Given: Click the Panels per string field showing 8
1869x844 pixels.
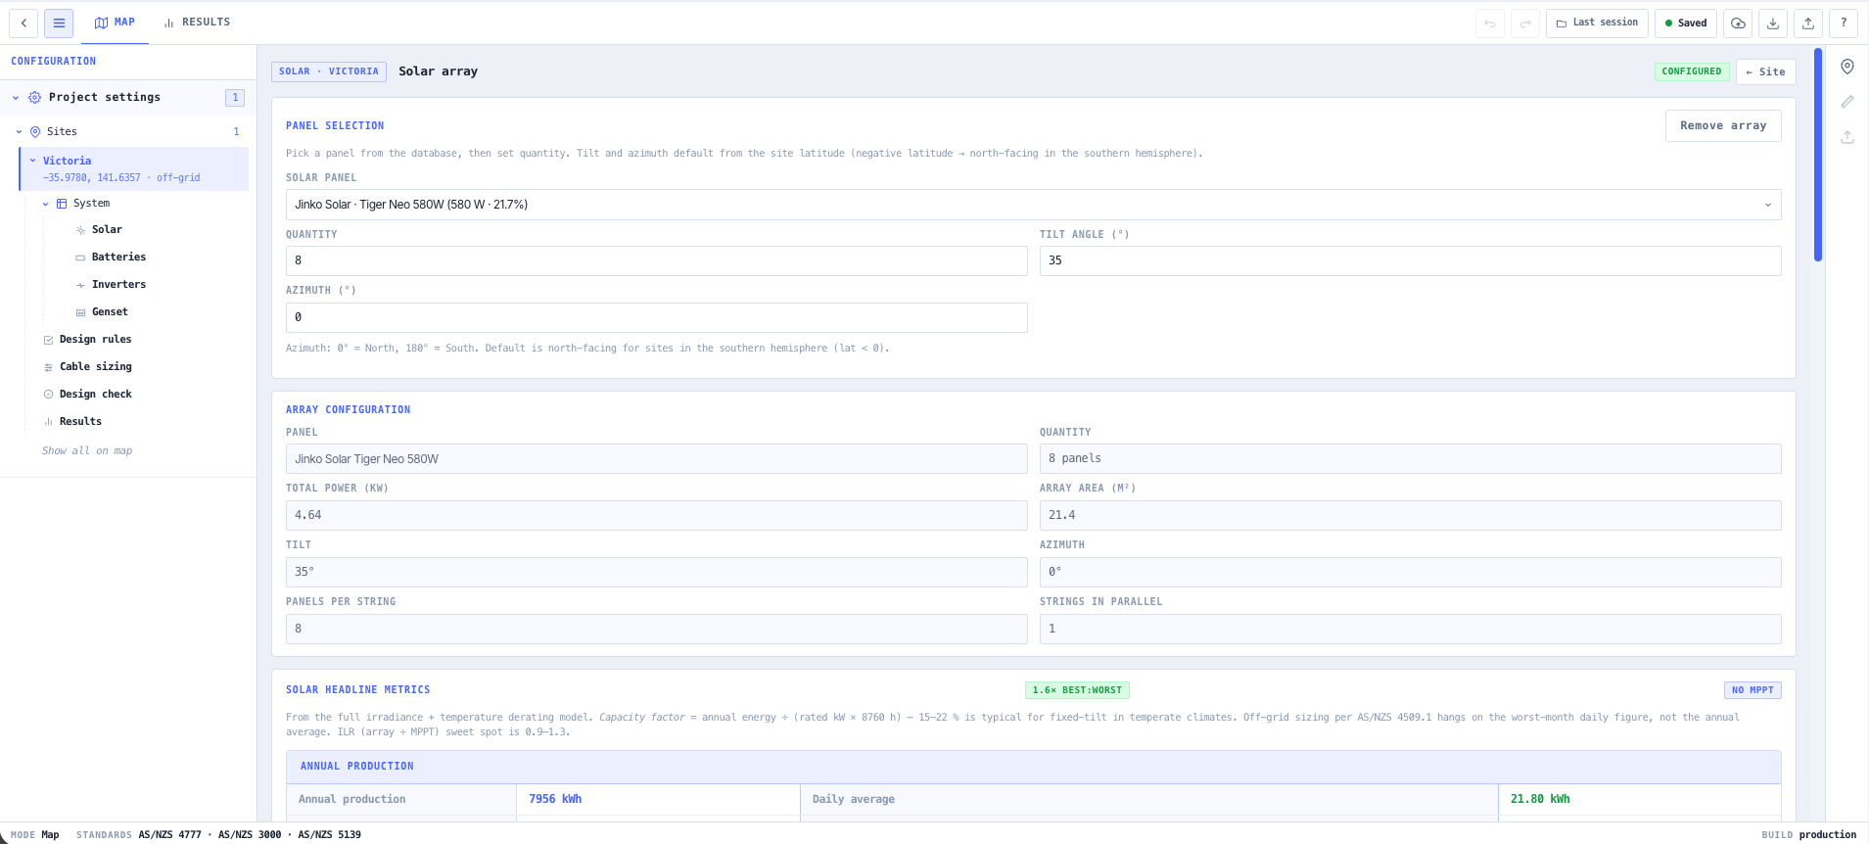Looking at the screenshot, I should point(656,629).
